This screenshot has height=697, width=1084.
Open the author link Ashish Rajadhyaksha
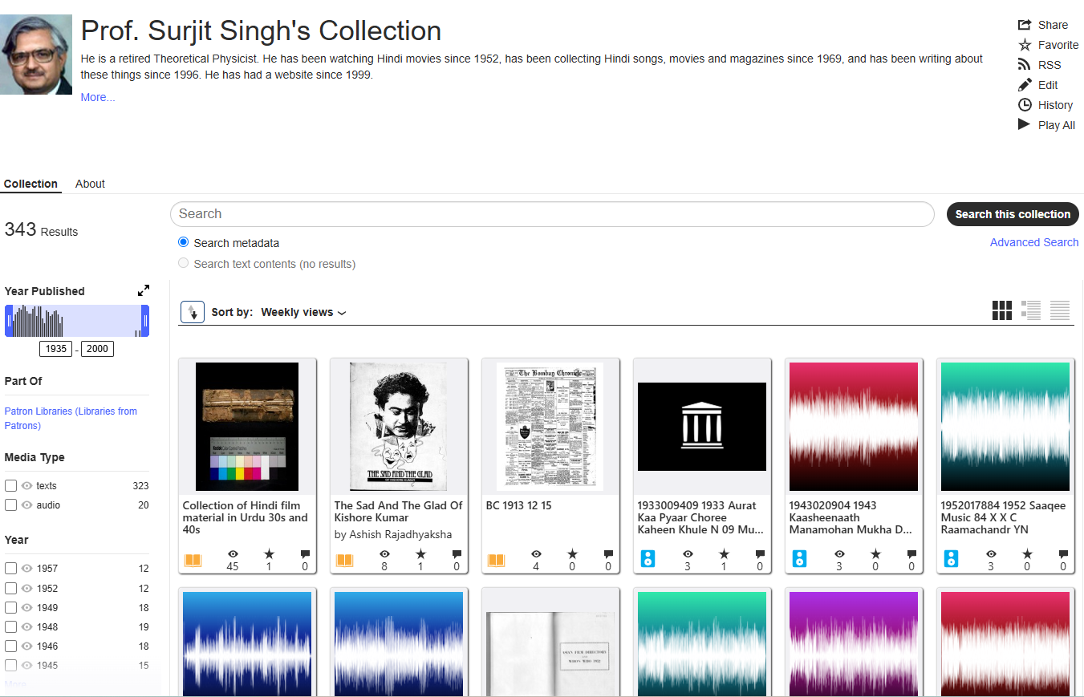click(x=400, y=534)
